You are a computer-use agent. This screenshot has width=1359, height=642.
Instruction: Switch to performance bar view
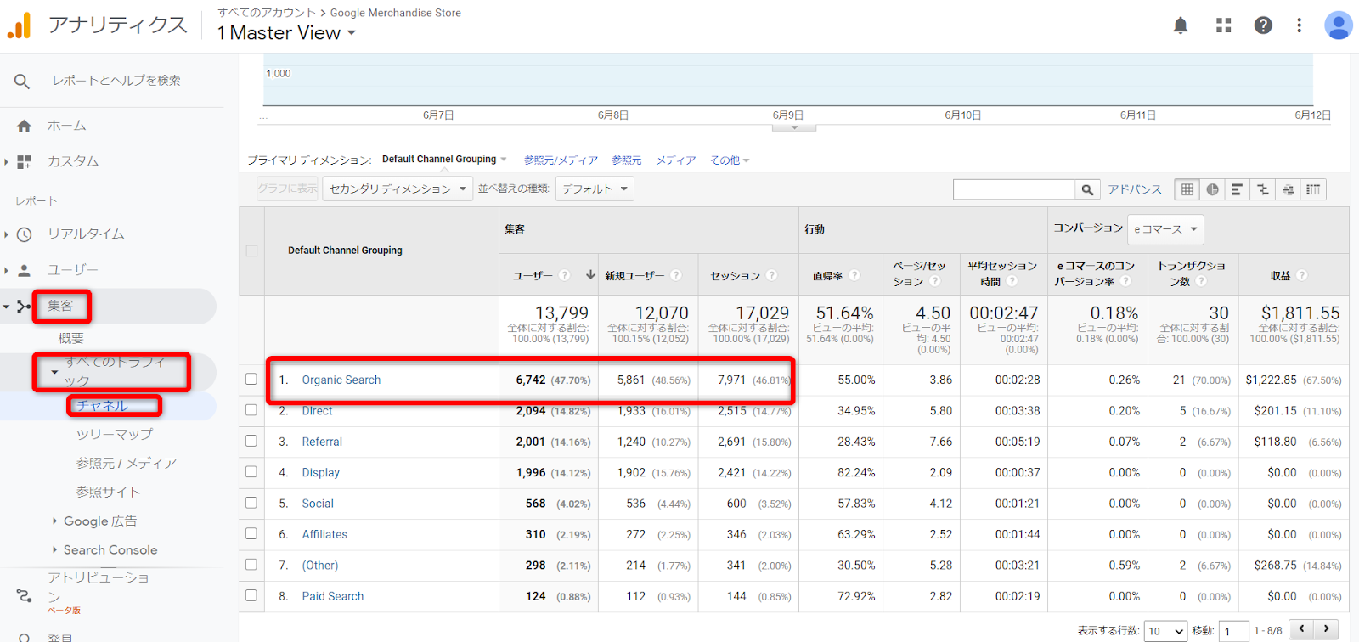(1237, 189)
